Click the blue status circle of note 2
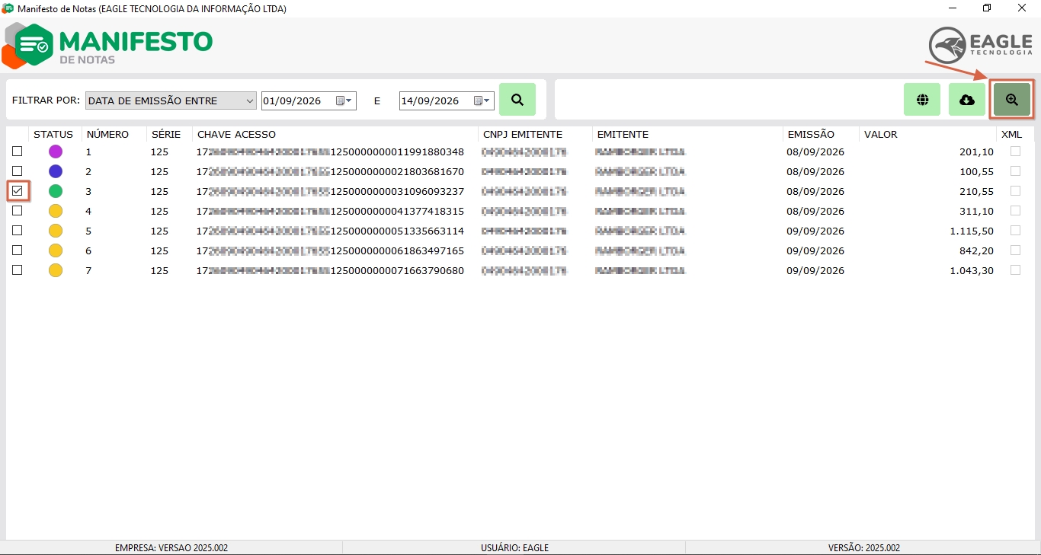 pos(56,171)
